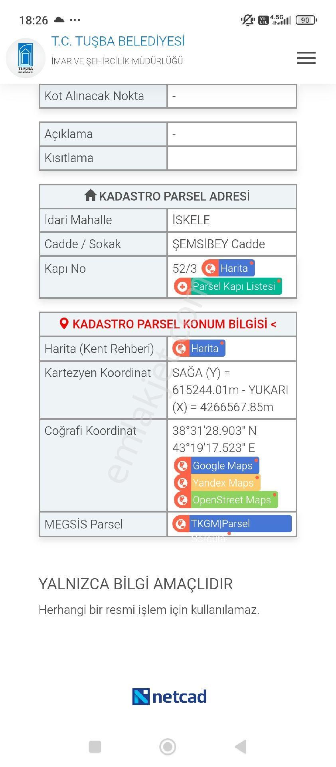Click the red location pin in KONUM BİLGİSİ header
This screenshot has height=767, width=336.
(63, 324)
